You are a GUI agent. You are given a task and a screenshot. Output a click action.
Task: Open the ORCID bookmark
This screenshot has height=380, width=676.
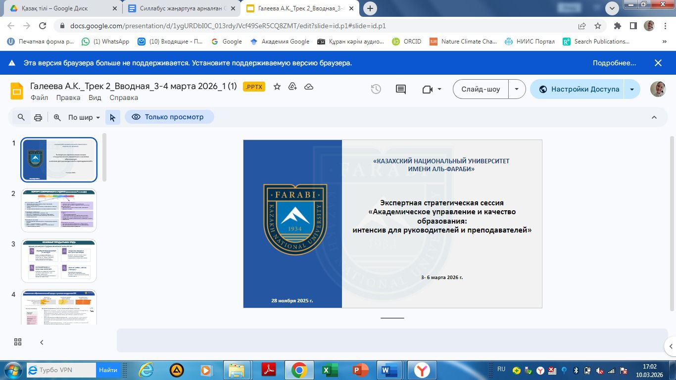click(x=407, y=42)
